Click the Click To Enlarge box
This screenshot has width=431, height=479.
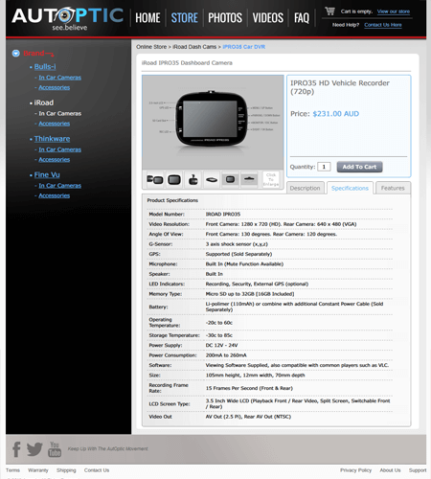point(271,179)
